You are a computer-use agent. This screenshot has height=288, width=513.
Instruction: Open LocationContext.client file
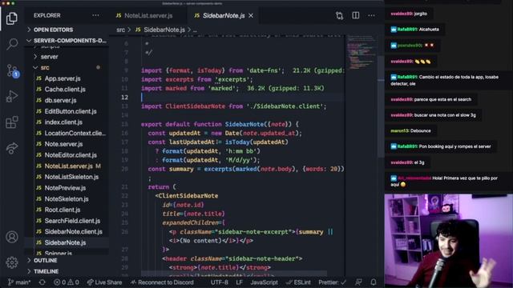[75, 133]
